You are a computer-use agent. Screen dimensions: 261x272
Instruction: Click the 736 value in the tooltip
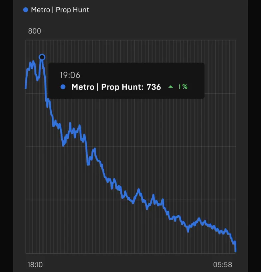tap(154, 87)
